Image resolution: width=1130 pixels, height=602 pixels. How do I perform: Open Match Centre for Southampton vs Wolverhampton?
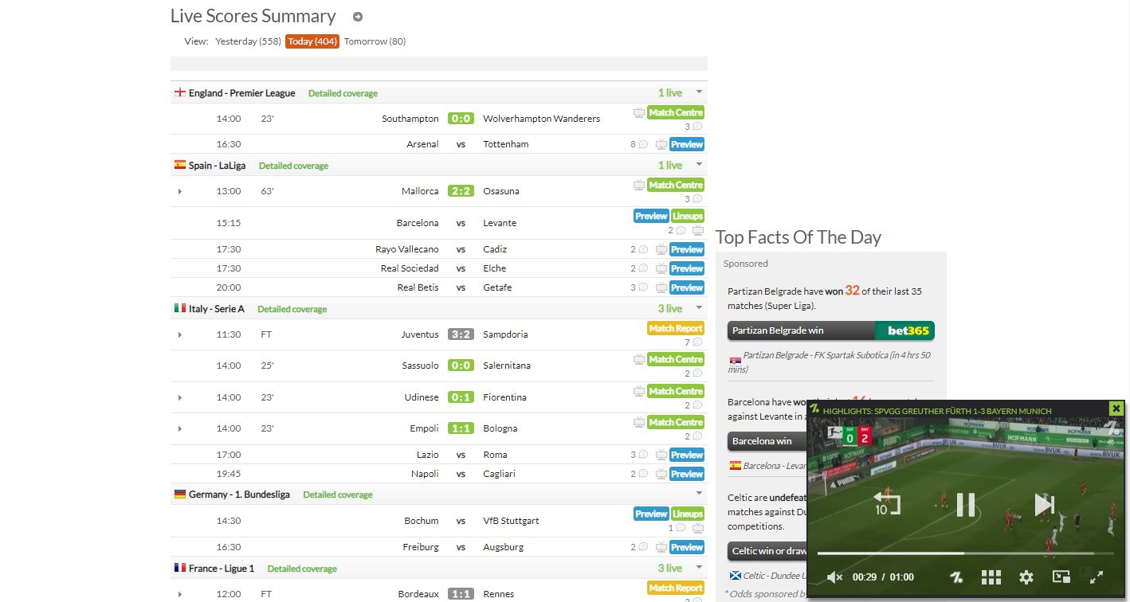676,113
